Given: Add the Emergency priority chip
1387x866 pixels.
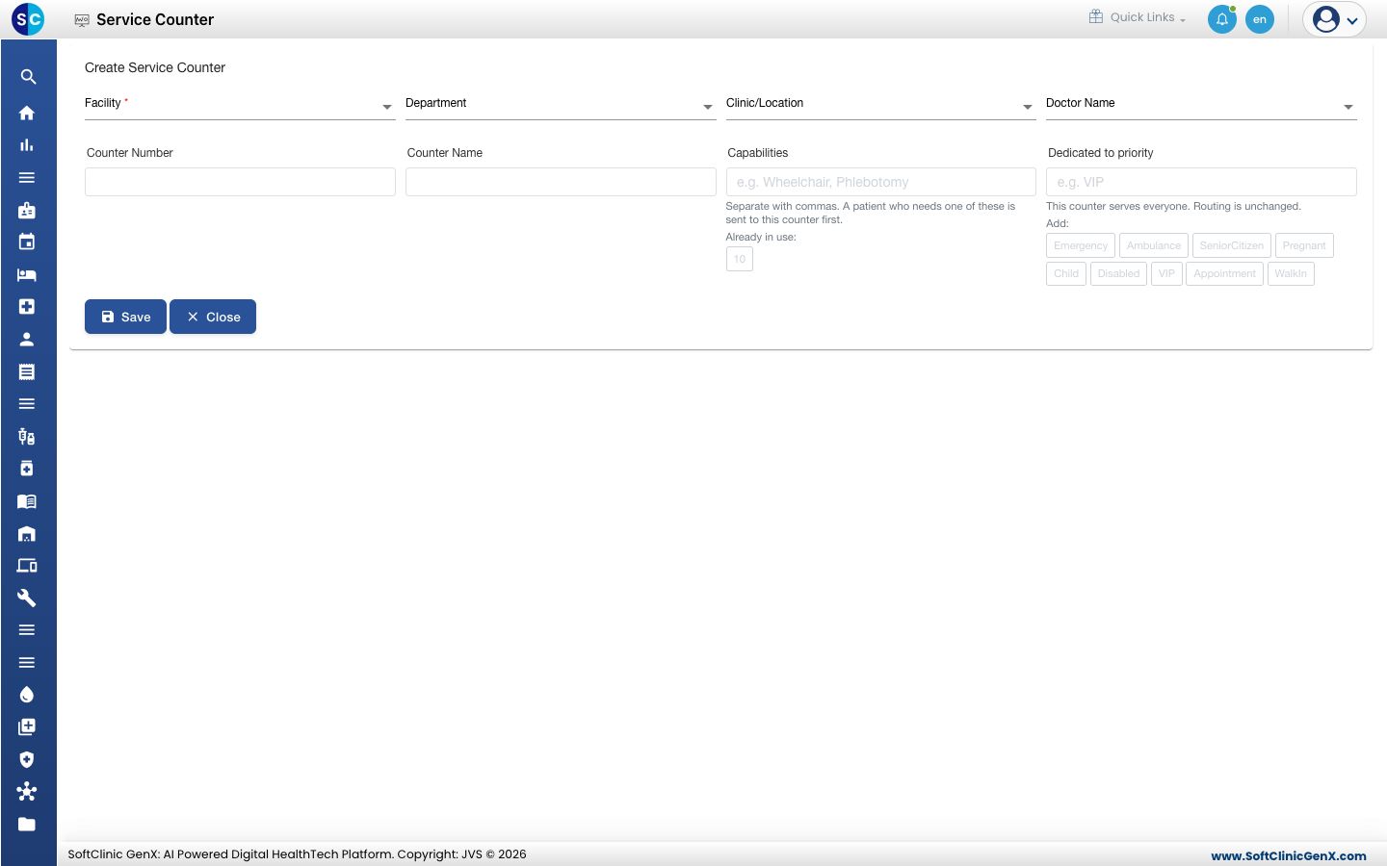Looking at the screenshot, I should tap(1081, 245).
